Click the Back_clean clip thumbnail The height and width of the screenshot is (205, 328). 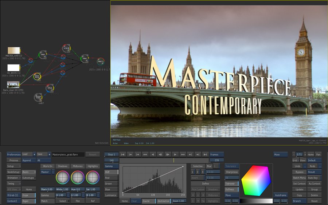[x=13, y=84]
